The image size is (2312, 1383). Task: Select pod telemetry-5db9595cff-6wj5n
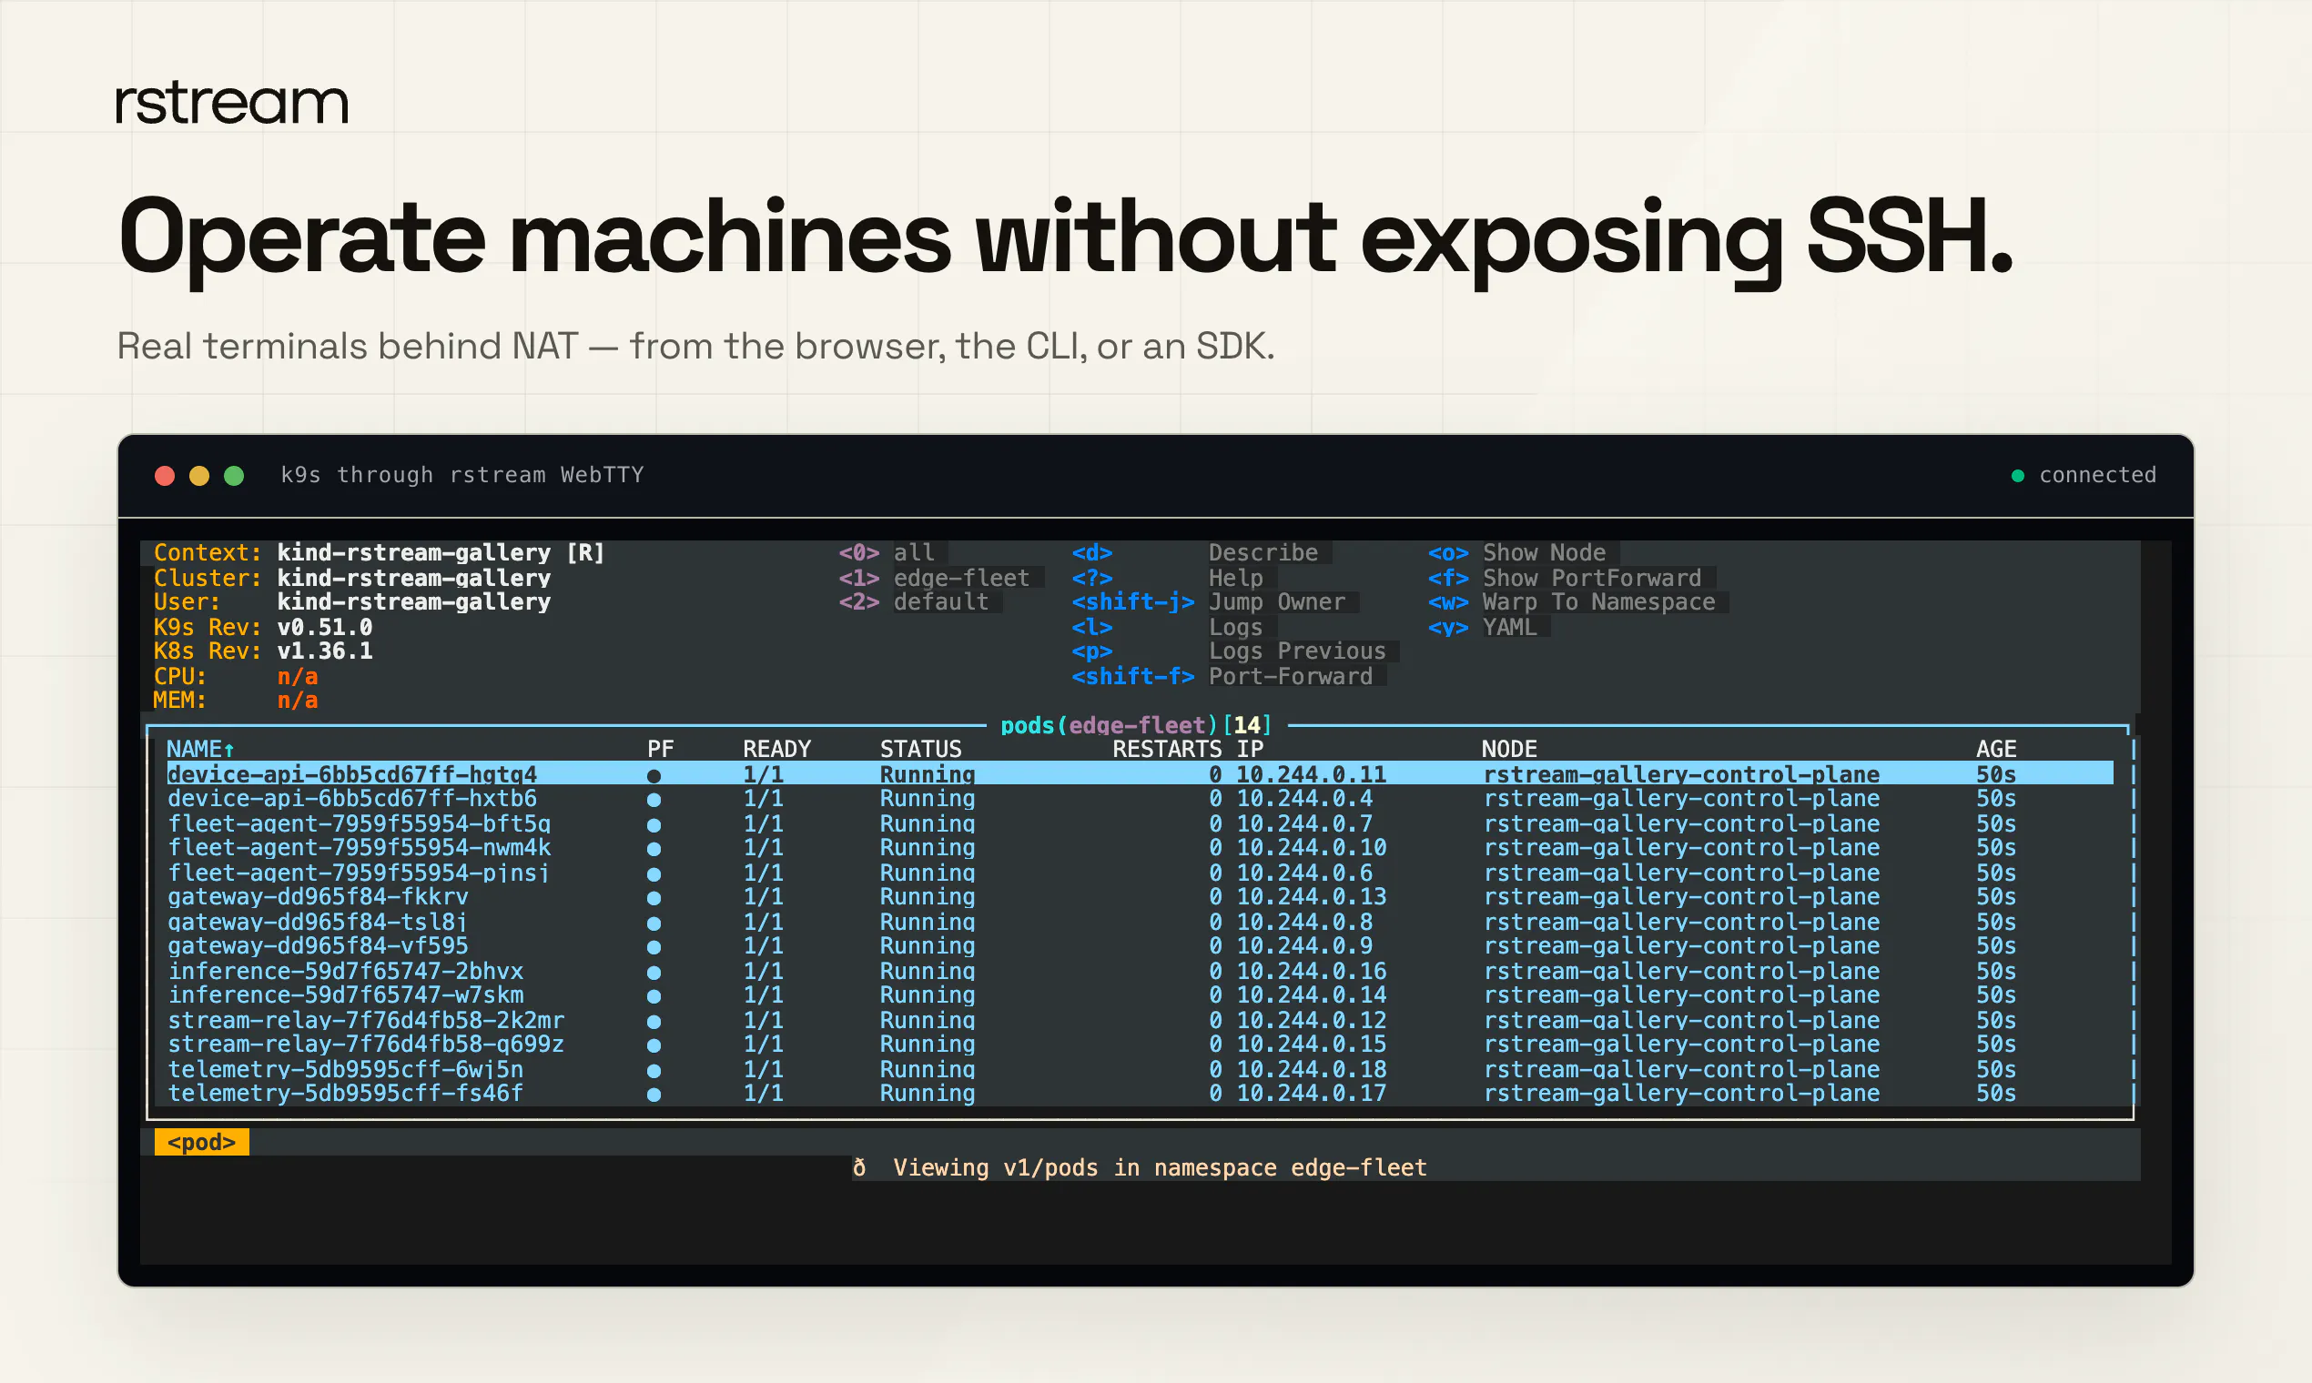pos(1140,1070)
